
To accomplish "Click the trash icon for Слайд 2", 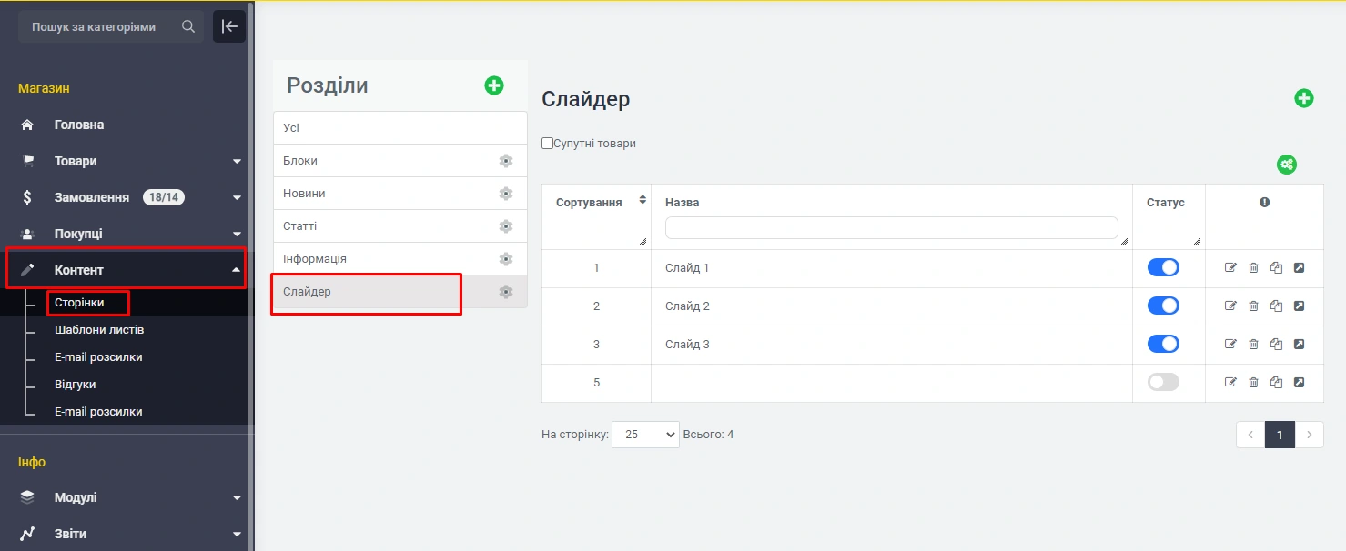I will click(1253, 306).
